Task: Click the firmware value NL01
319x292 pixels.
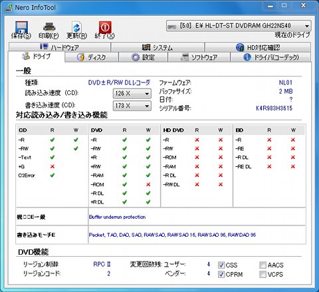Action: click(x=286, y=82)
